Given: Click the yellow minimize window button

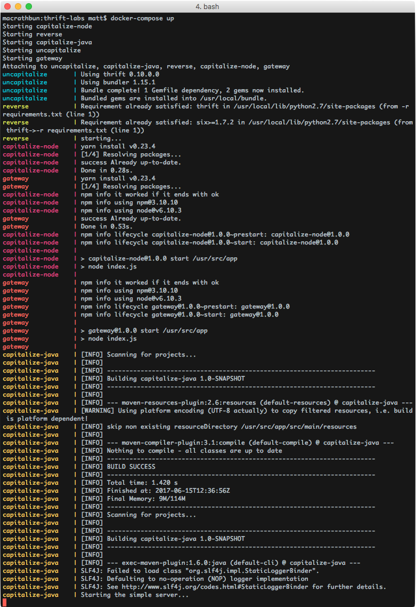Looking at the screenshot, I should coord(18,7).
